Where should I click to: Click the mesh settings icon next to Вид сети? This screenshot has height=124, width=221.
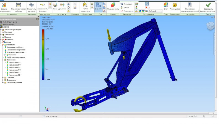tap(104, 4)
